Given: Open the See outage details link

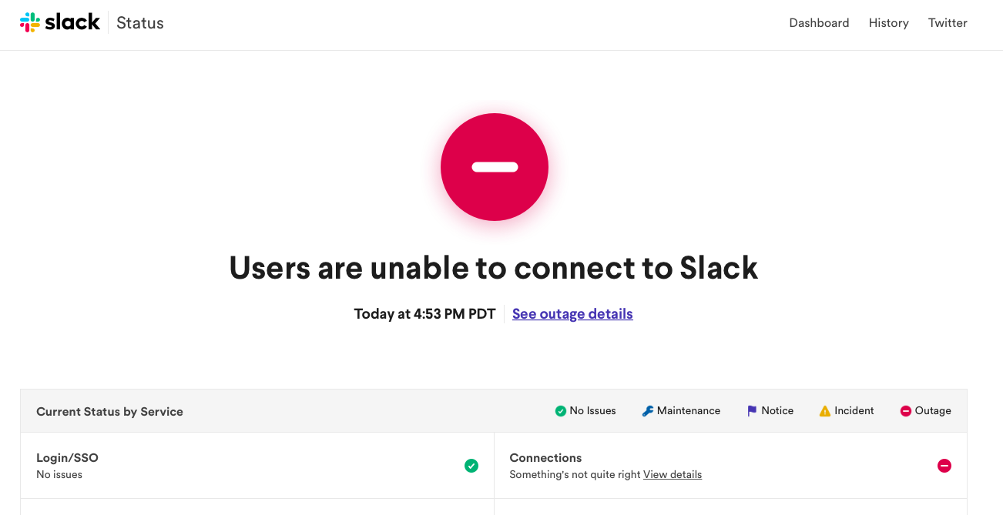Looking at the screenshot, I should [x=572, y=314].
